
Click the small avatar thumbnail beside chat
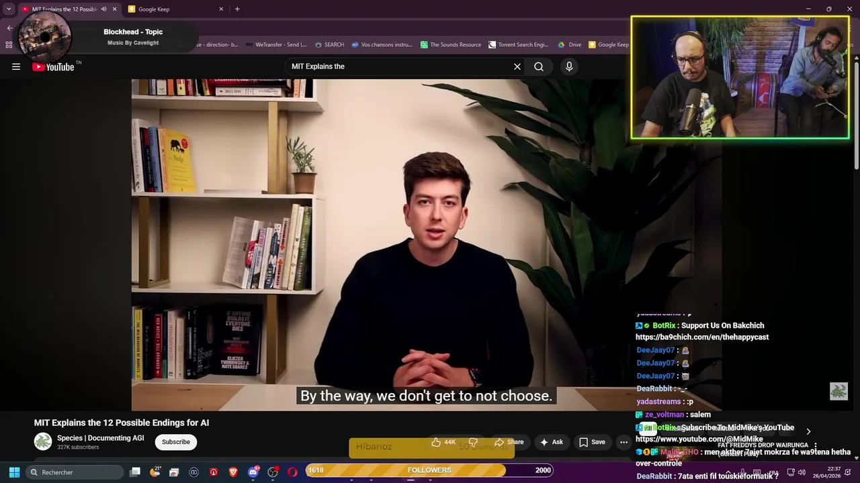[x=838, y=391]
